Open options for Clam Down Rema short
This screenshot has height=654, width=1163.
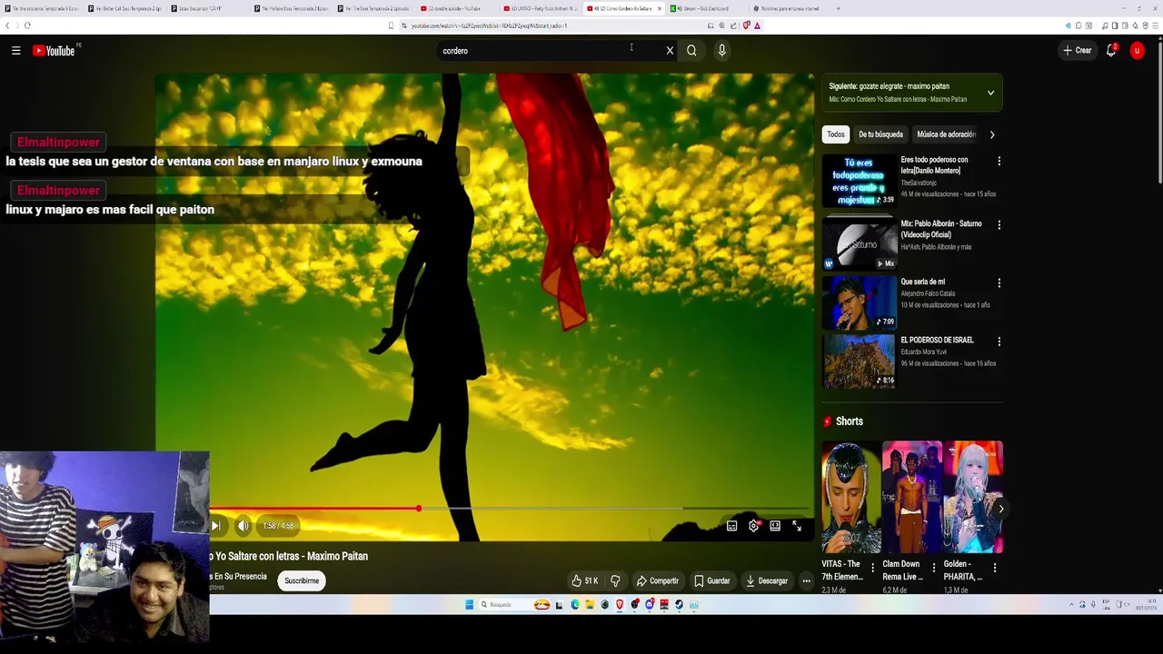click(x=933, y=568)
